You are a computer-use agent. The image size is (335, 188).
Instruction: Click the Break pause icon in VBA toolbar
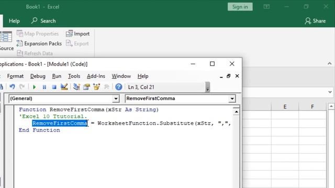(44, 87)
